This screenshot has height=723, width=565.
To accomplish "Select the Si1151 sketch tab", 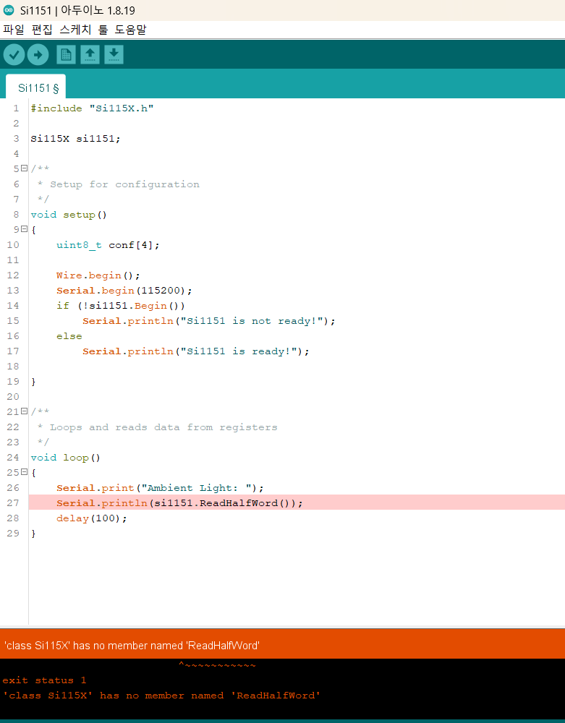I will pos(35,87).
